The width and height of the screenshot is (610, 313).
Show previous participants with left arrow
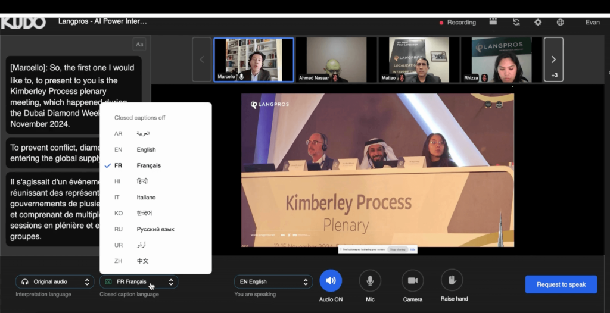click(201, 60)
